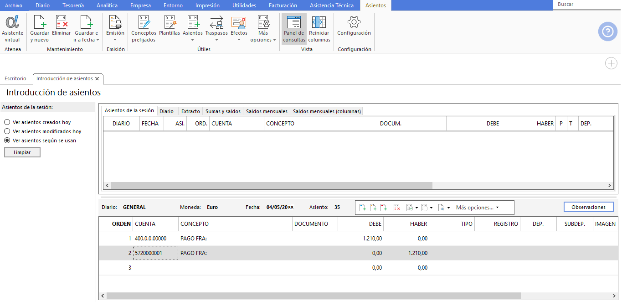This screenshot has height=302, width=622.
Task: Select Ver asientos modificados hoy
Action: point(7,131)
